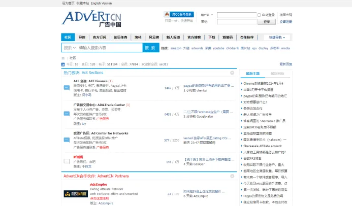
Task: Open the Facebook last post in AD&Trade Center
Action: pos(208,112)
